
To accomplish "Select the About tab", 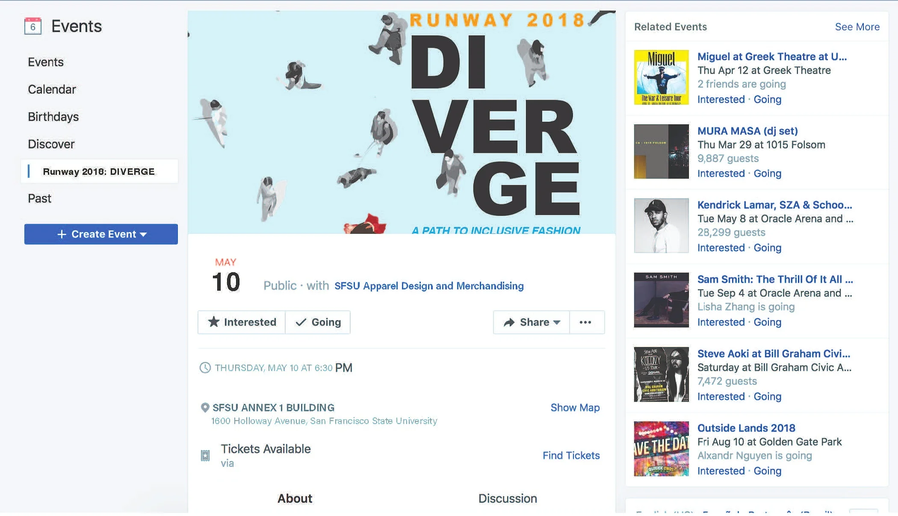I will pos(295,498).
